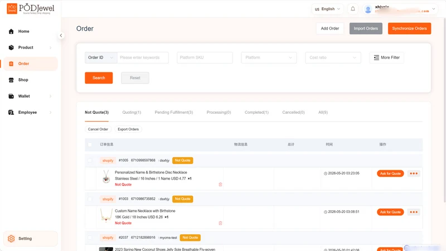Click the Not Quote badge on order #1005
The image size is (446, 251).
tap(183, 161)
